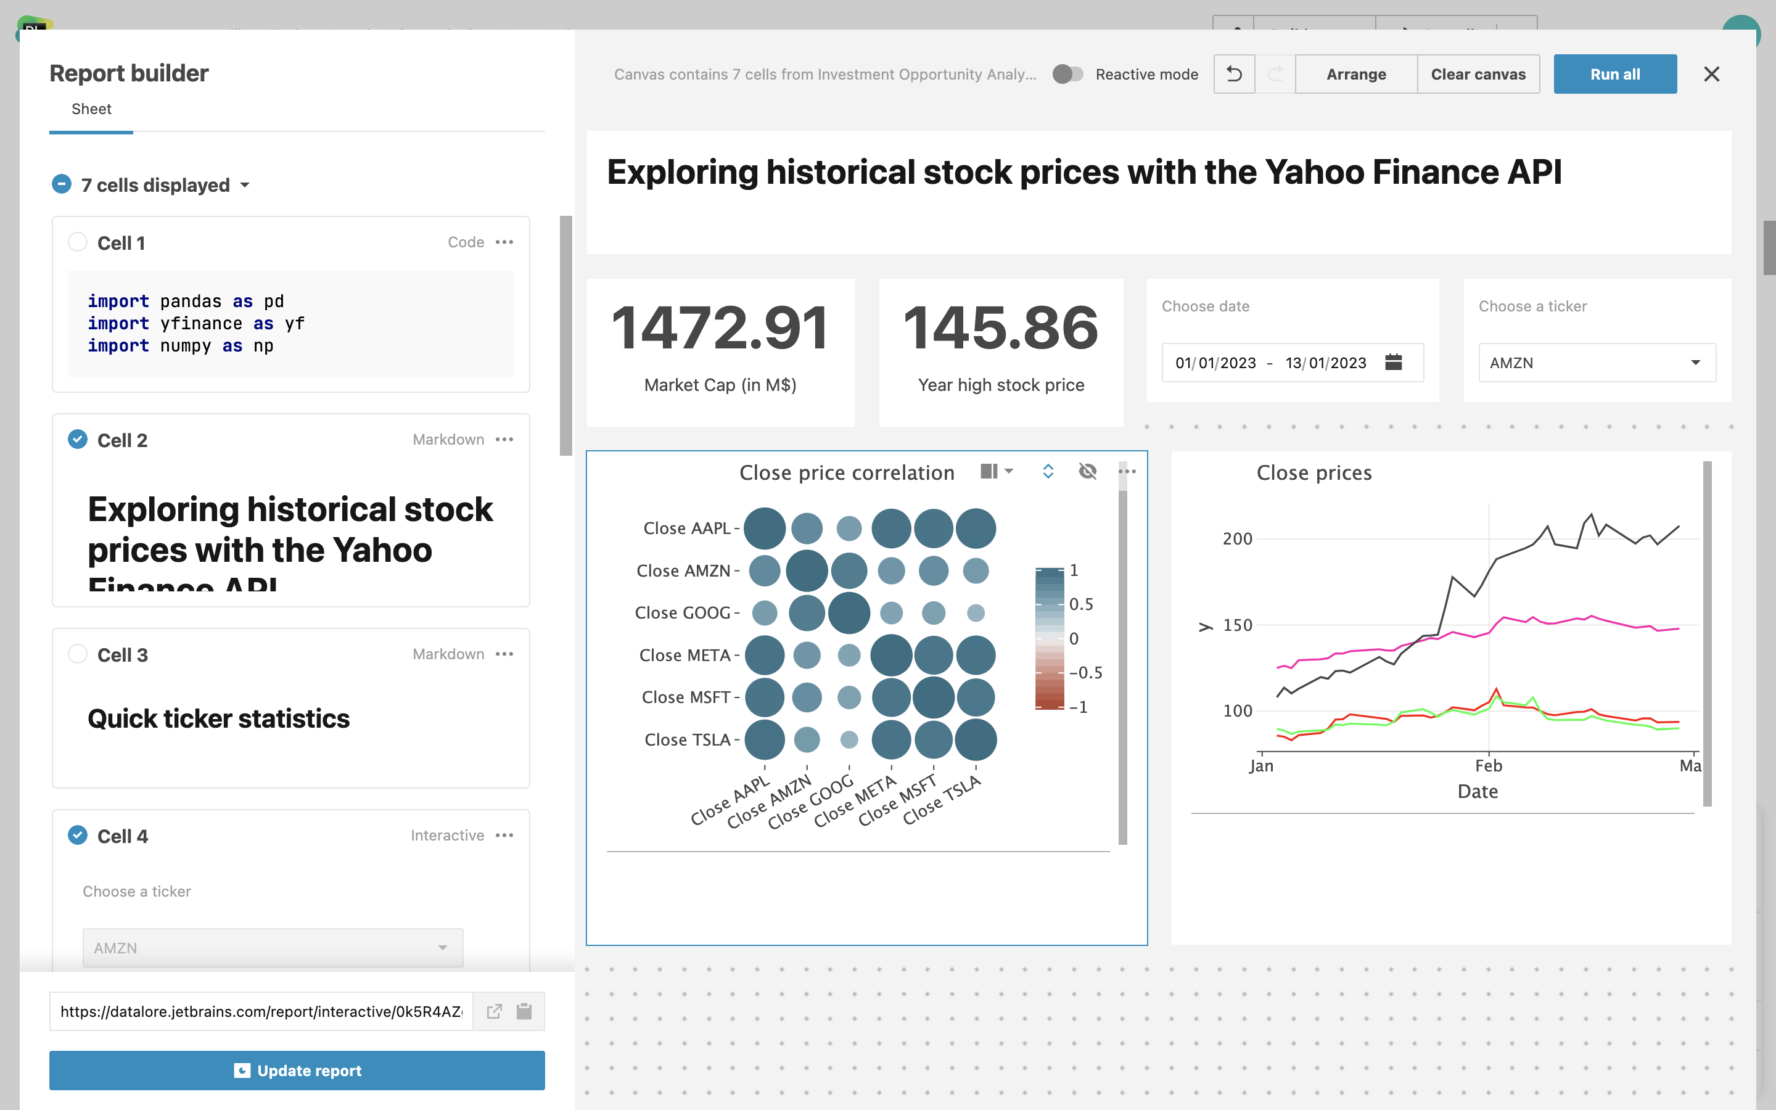Click the Arrange button

1355,74
